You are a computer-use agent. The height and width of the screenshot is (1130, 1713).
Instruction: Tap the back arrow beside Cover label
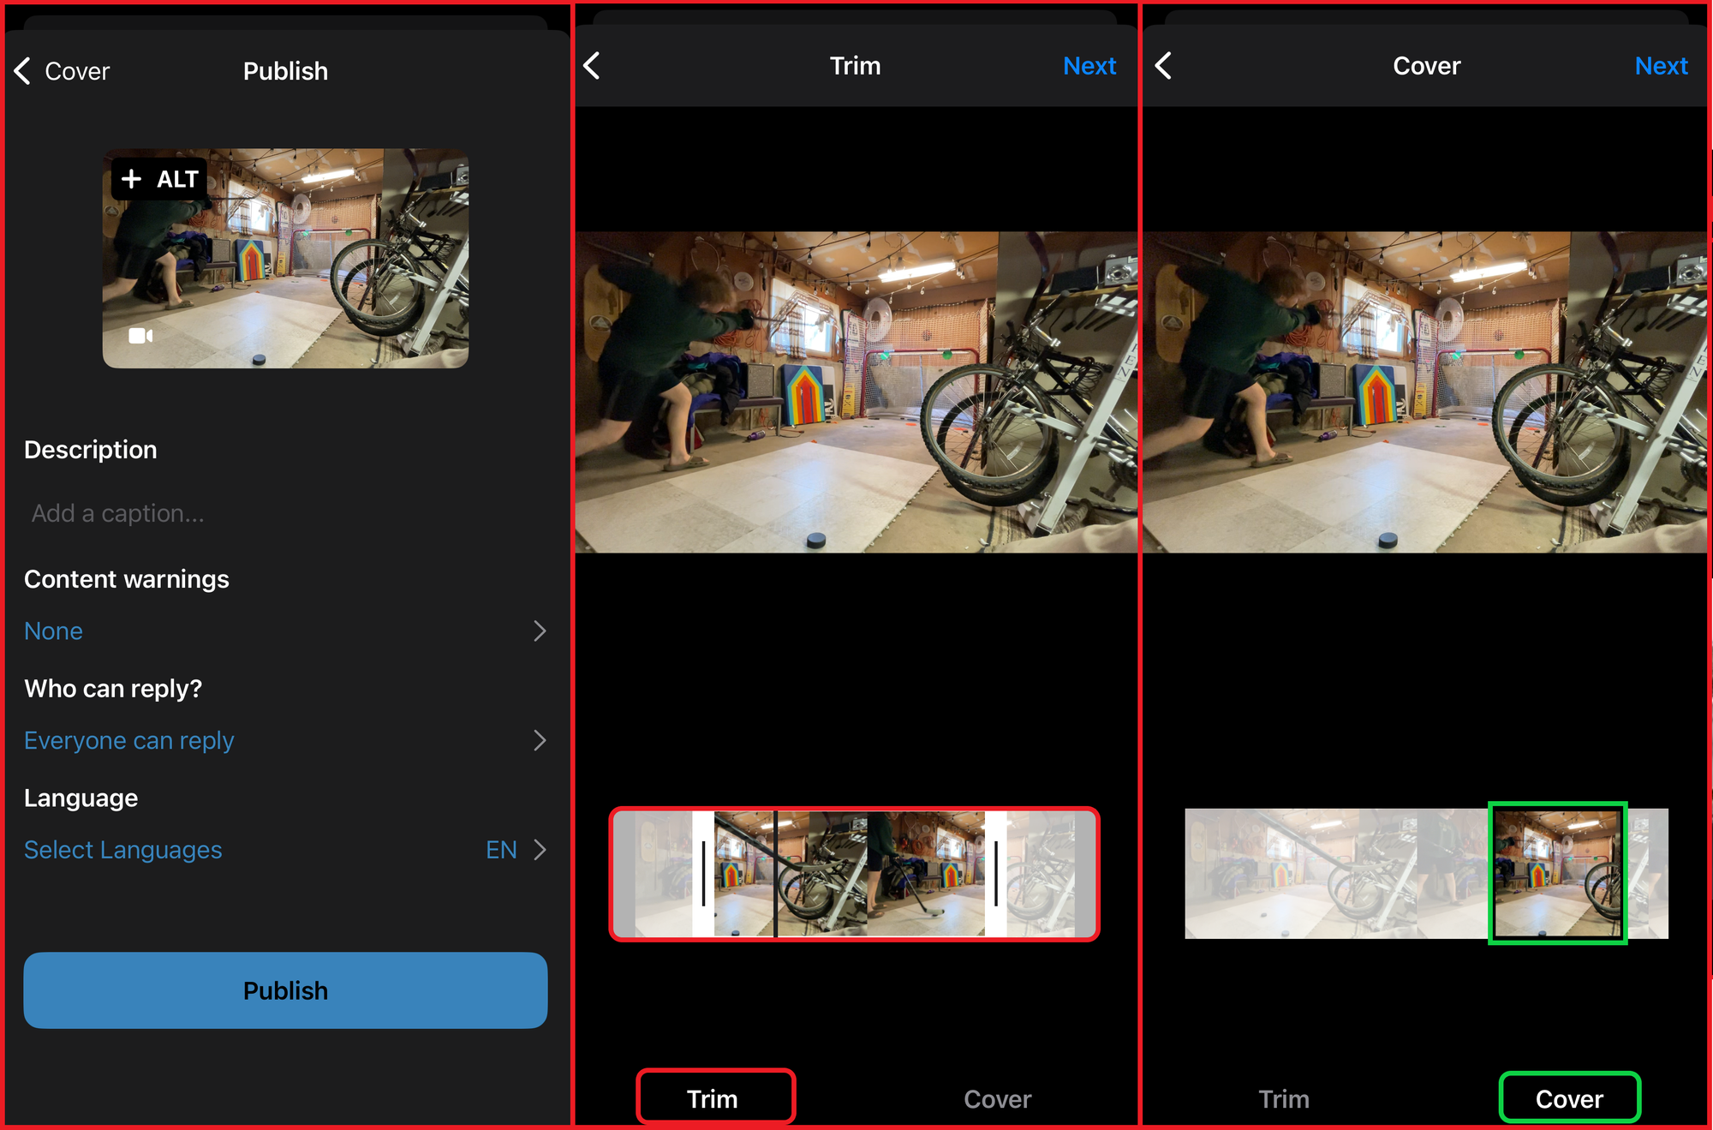[21, 71]
